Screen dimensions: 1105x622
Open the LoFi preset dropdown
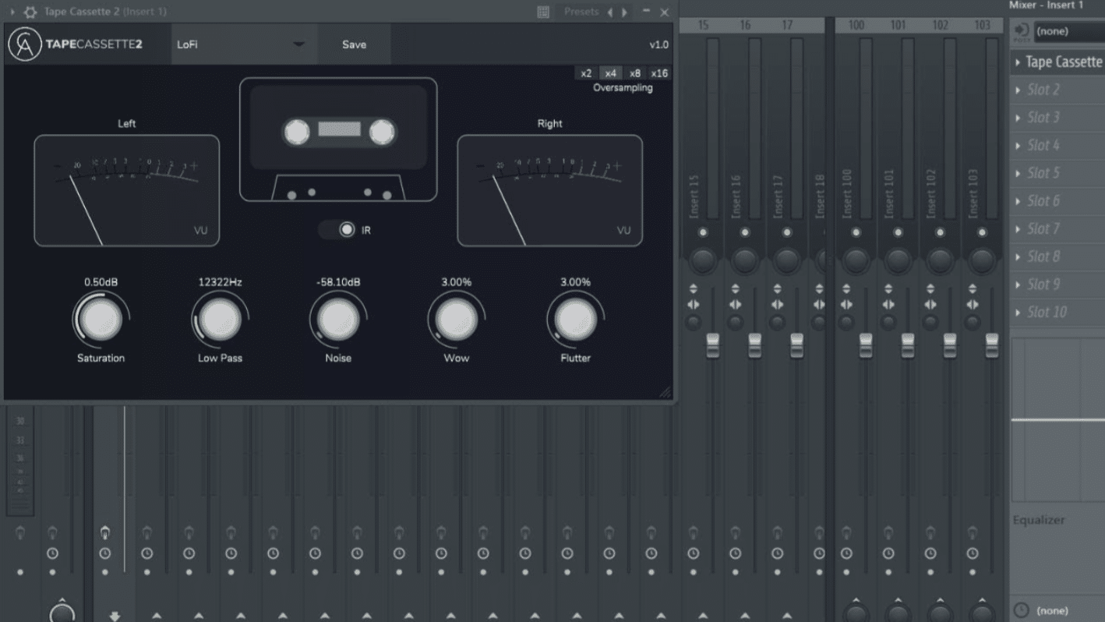point(245,44)
